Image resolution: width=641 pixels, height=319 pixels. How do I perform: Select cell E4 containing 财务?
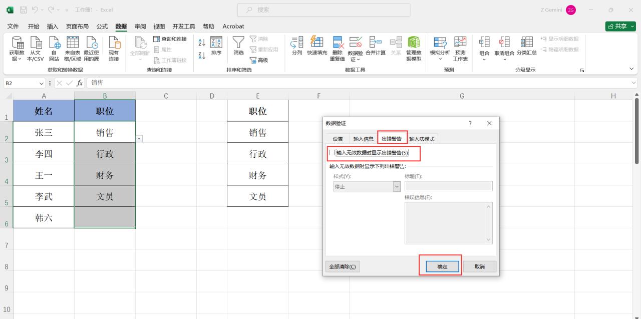tap(257, 175)
